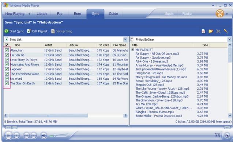Click the switch to skin mode icon
Viewport: 233px width, 142px height.
click(217, 135)
